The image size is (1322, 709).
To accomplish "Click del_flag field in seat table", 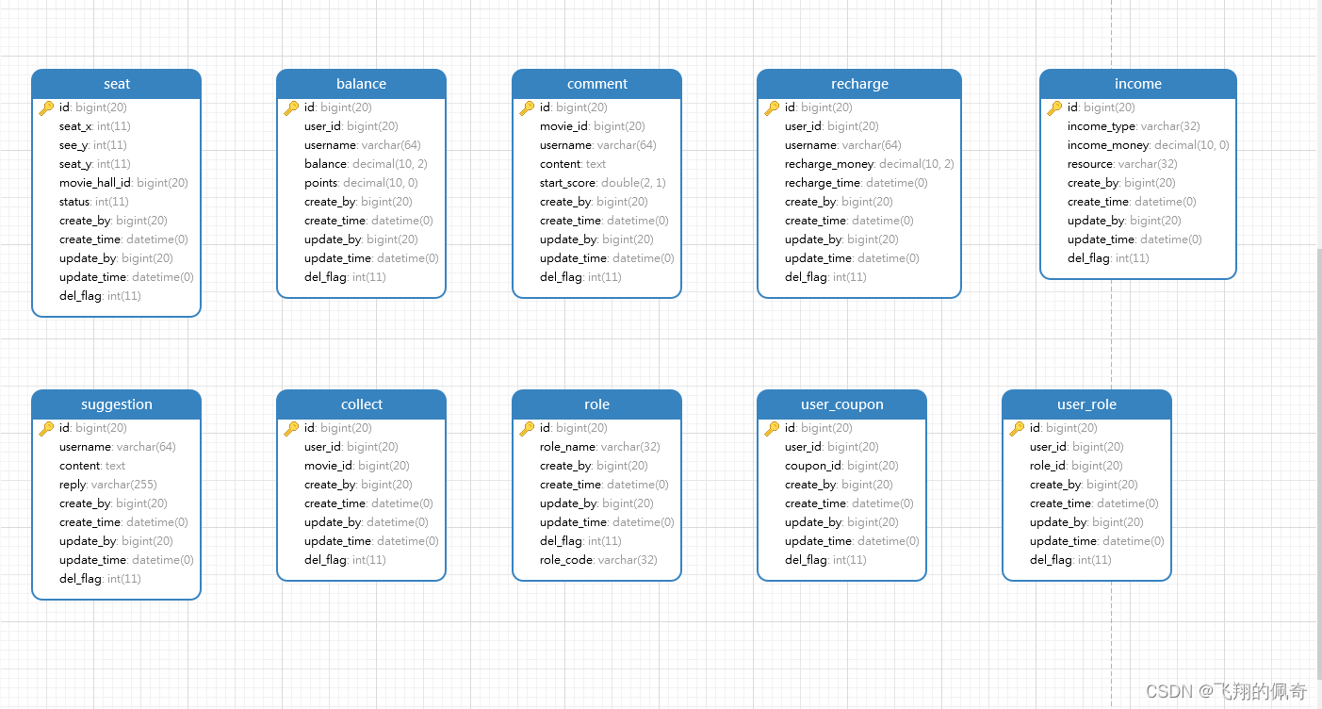I will tap(100, 296).
